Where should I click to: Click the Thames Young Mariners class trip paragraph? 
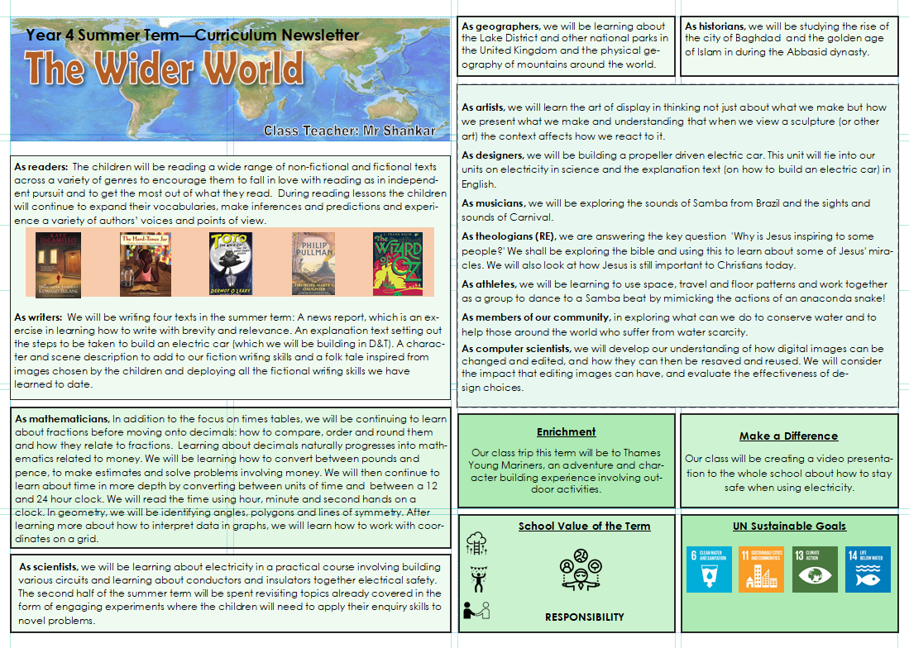(566, 471)
